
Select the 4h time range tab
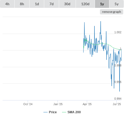pyautogui.click(x=7, y=4)
